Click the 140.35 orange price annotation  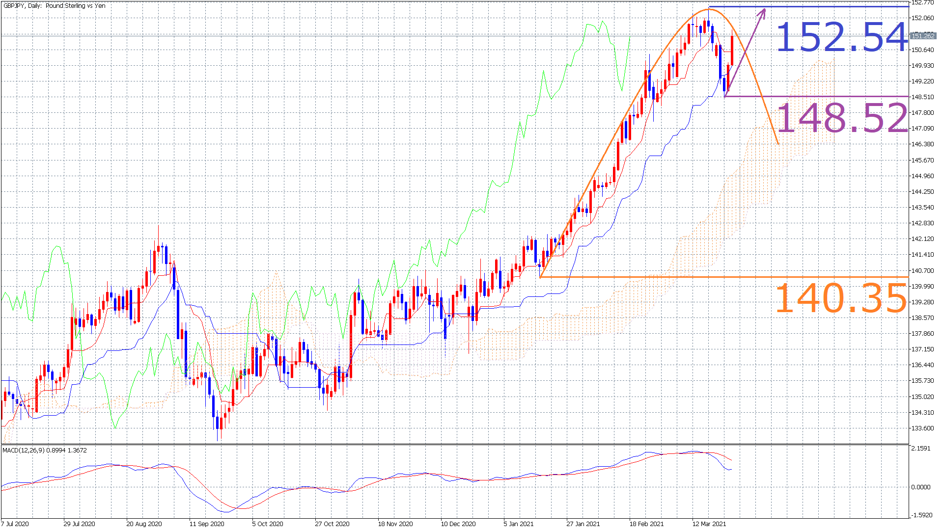[841, 298]
